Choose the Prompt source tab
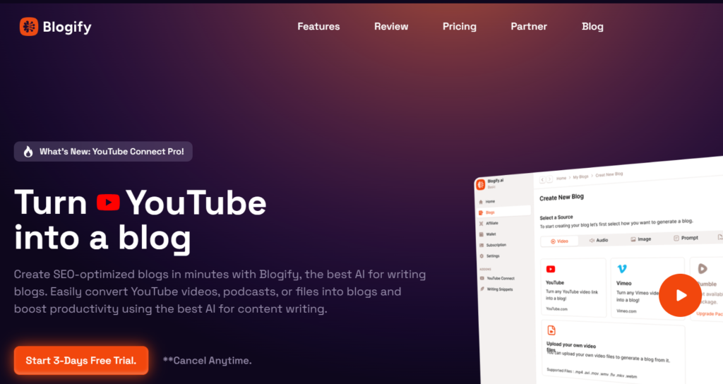This screenshot has height=384, width=723. point(686,239)
